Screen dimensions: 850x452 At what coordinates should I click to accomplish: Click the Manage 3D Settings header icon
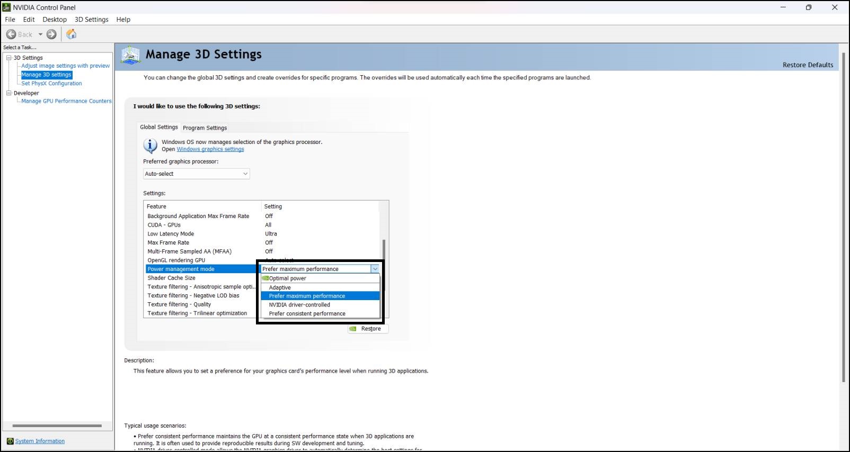coord(130,55)
